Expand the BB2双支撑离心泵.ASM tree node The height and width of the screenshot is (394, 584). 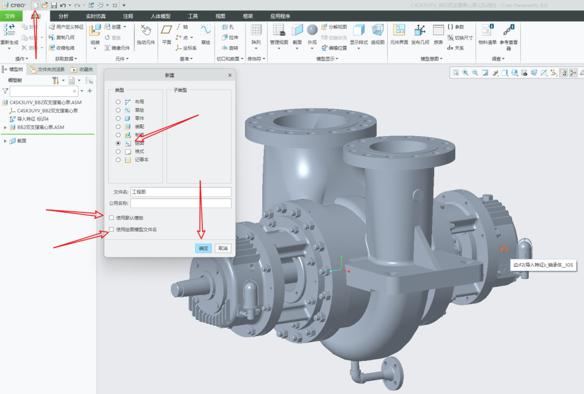5,128
